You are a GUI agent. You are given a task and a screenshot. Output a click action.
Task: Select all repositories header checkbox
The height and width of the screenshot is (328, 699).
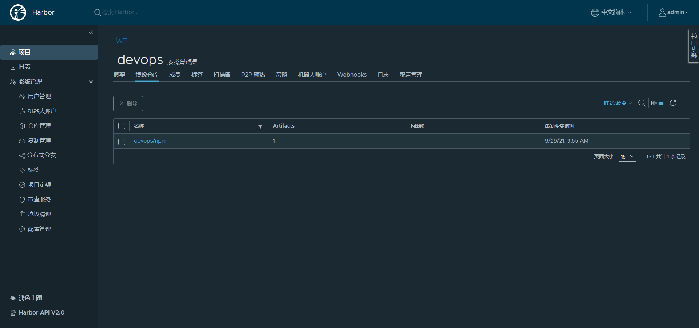pos(122,126)
